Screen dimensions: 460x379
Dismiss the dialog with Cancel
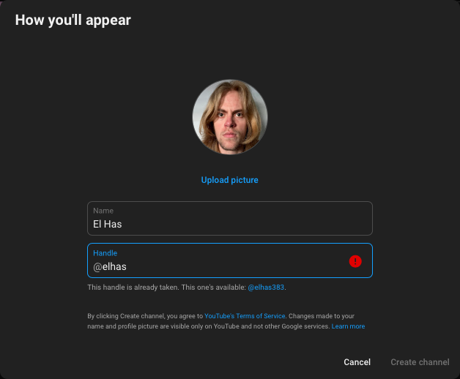coord(357,362)
